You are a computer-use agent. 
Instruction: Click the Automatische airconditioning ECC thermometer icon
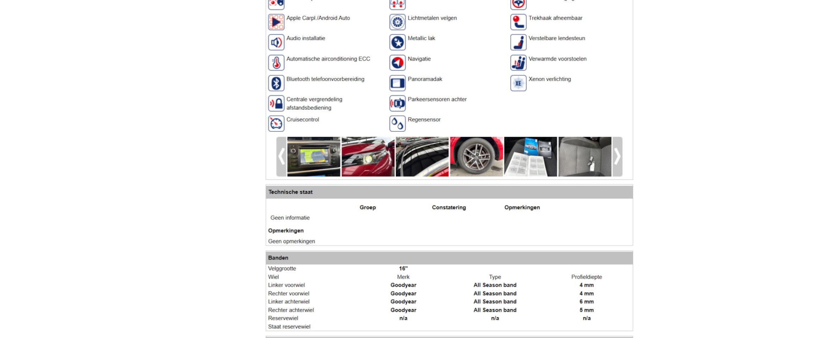(276, 63)
